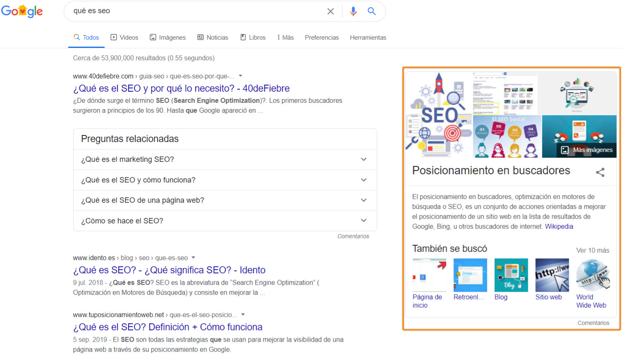Screen dimensions: 623x354
Task: Click the share icon in the knowledge panel
Action: [600, 173]
